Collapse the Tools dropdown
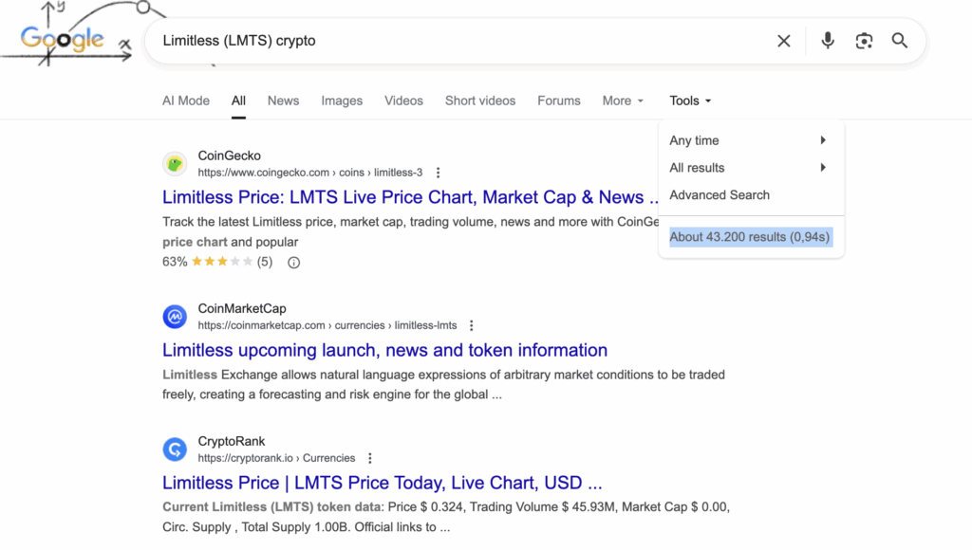The width and height of the screenshot is (972, 550). [x=690, y=101]
